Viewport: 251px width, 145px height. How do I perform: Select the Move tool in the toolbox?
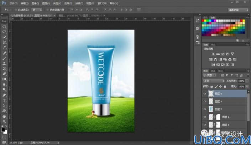(4, 21)
